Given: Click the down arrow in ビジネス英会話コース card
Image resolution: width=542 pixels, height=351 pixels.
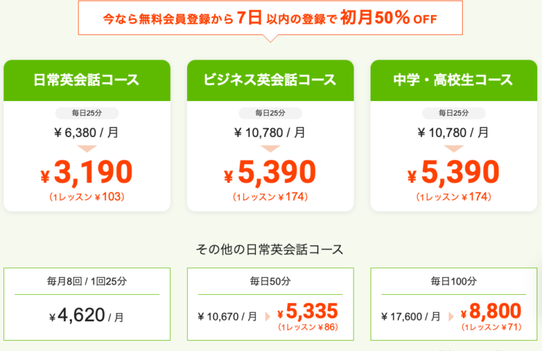Looking at the screenshot, I should coord(270,148).
